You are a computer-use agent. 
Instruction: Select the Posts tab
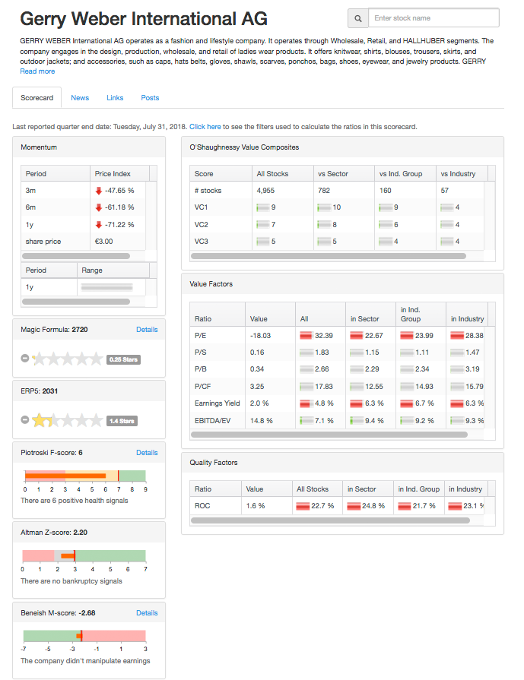(x=150, y=98)
